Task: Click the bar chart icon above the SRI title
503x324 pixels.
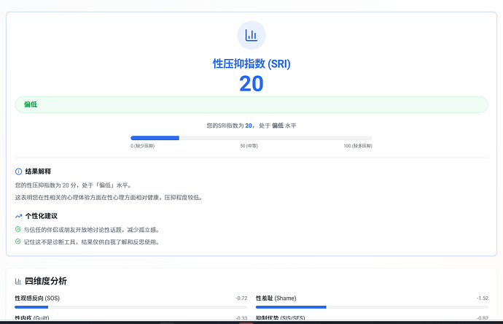Action: point(251,35)
